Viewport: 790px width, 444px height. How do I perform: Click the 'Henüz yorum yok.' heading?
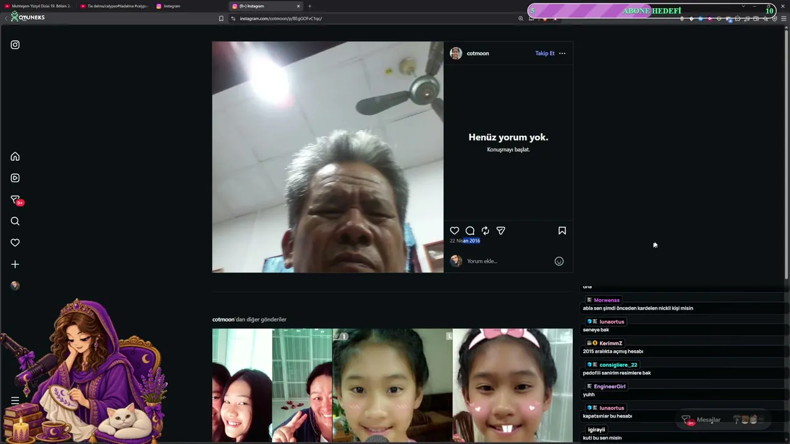[509, 138]
